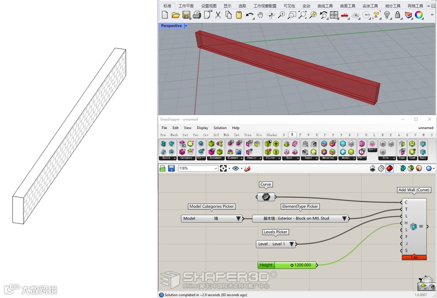The width and height of the screenshot is (437, 298).
Task: Click the Help menu in Grasshopper
Action: point(236,128)
